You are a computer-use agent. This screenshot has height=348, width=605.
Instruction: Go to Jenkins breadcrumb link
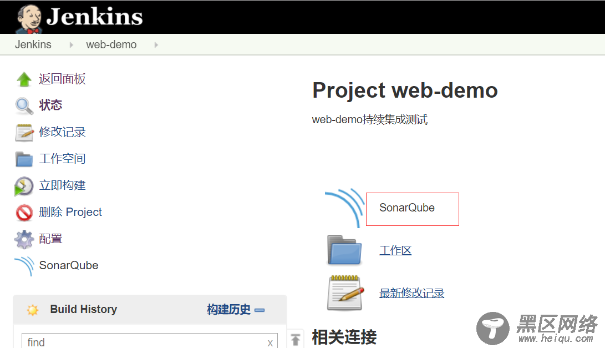(33, 44)
